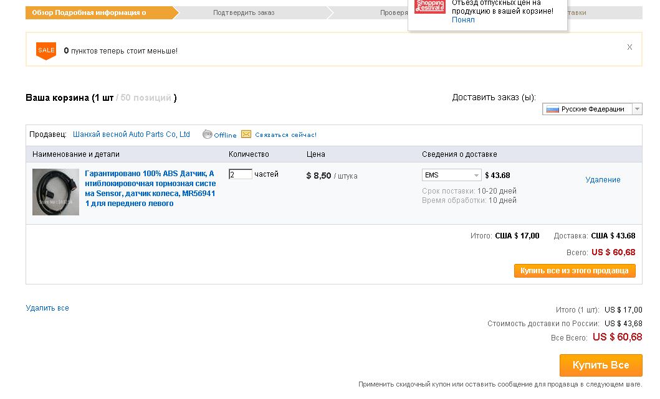This screenshot has height=399, width=660.
Task: Remove the item with 'Удаление'
Action: click(603, 180)
